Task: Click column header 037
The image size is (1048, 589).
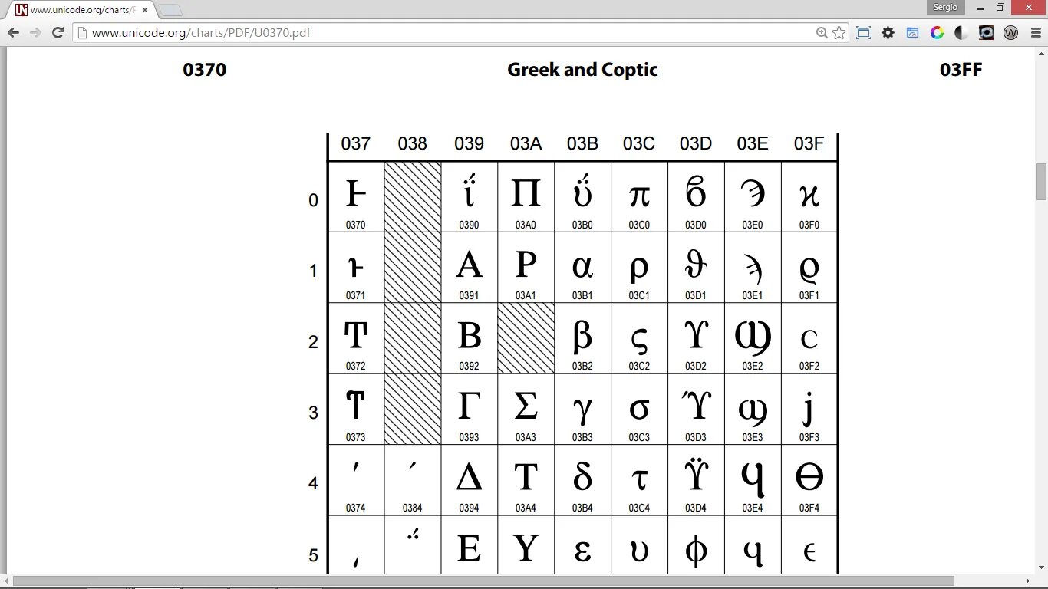Action: [356, 143]
